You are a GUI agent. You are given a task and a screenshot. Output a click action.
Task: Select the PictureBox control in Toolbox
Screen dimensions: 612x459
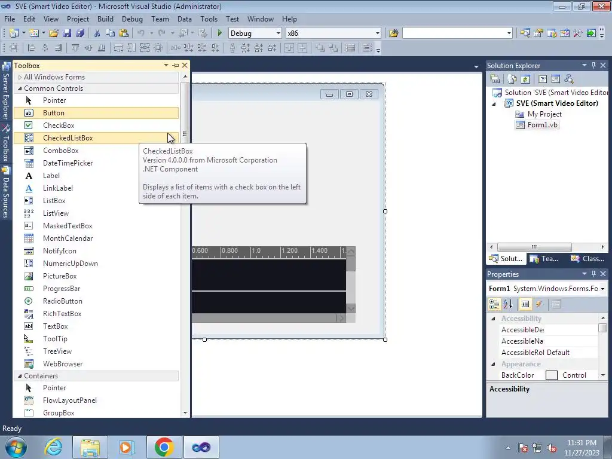[96, 276]
